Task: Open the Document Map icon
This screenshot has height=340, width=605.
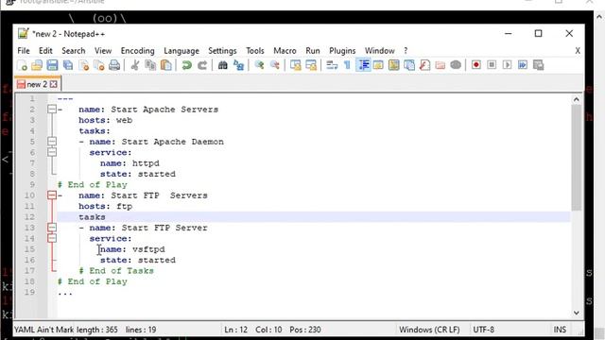Action: [394, 65]
